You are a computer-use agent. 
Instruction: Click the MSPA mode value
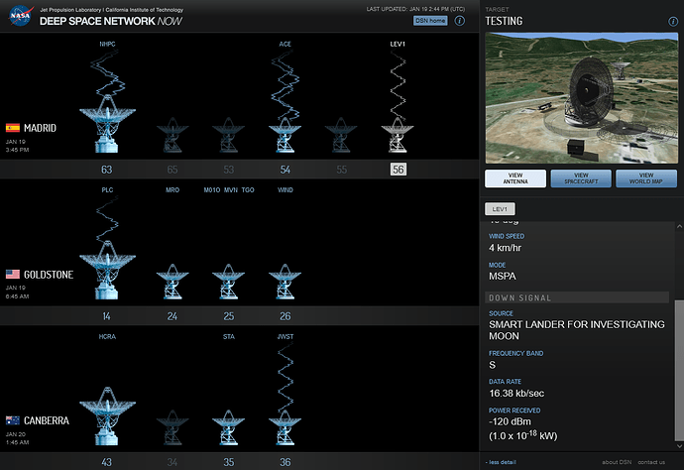[502, 277]
